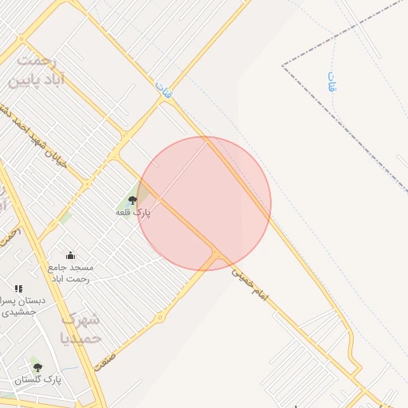Screen dimensions: 408x408
Task: Select the خیابان شهید احمد street label
Action: tap(33, 136)
